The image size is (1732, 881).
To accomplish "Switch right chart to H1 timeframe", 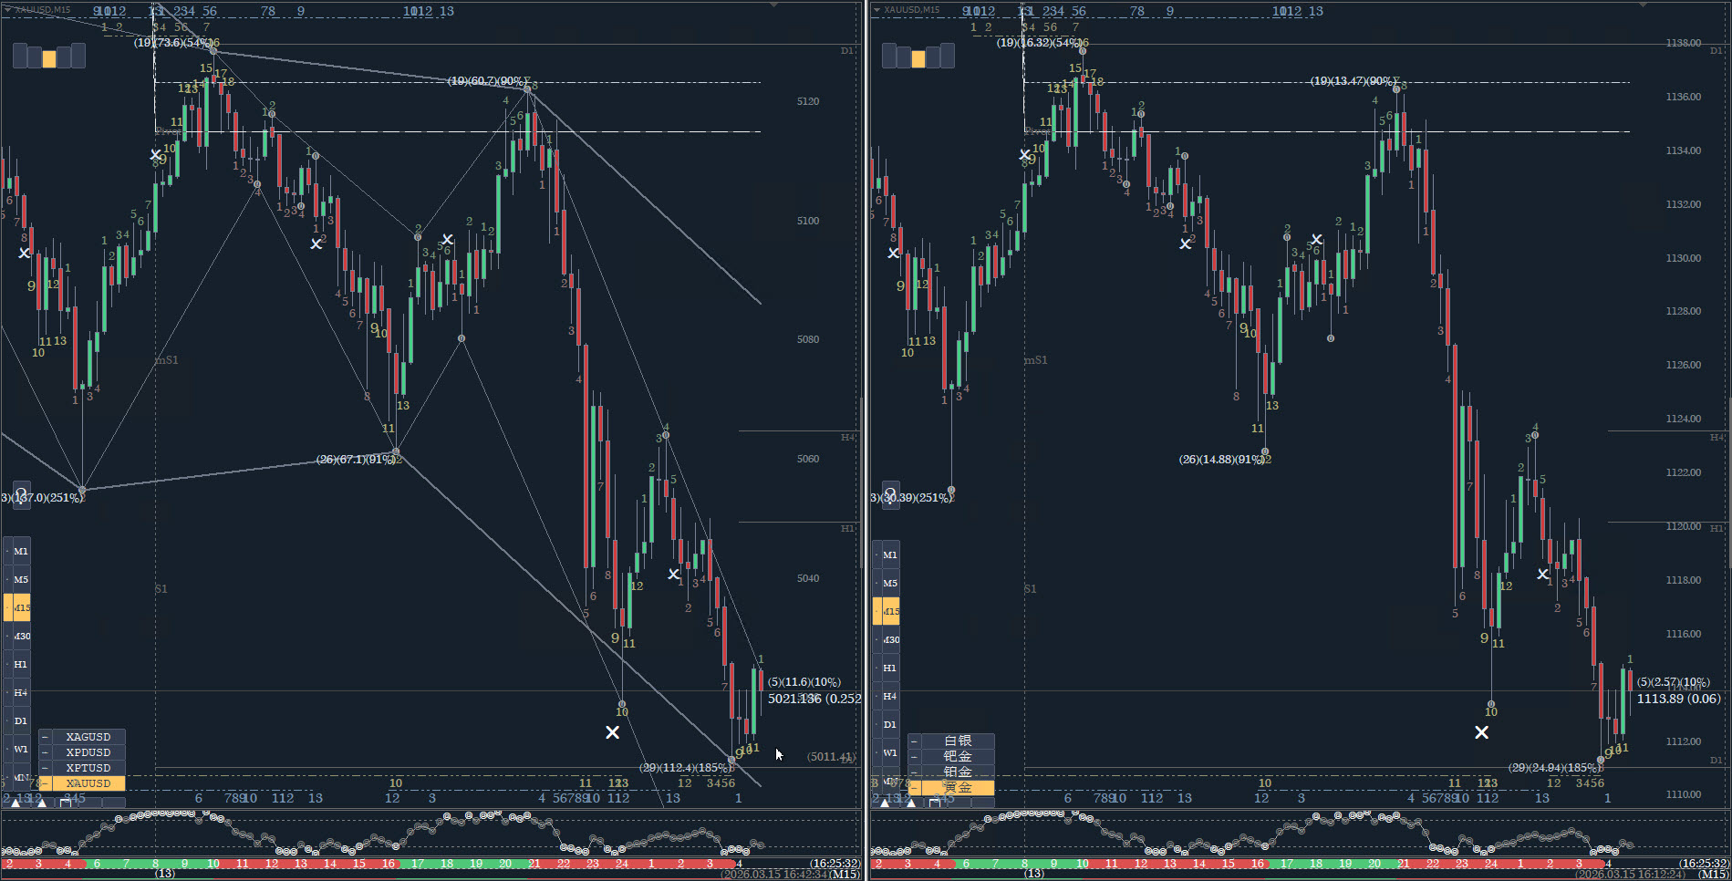I will (890, 668).
